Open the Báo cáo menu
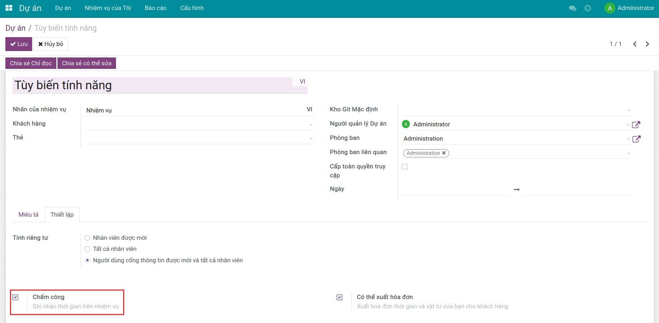 [x=155, y=8]
